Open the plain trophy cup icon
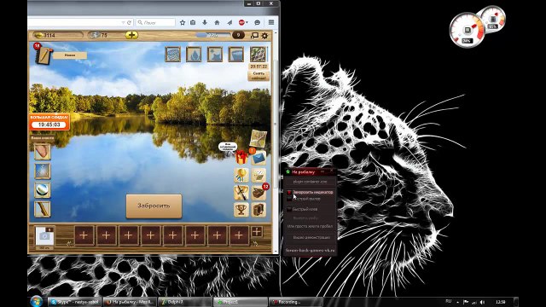 tap(241, 210)
